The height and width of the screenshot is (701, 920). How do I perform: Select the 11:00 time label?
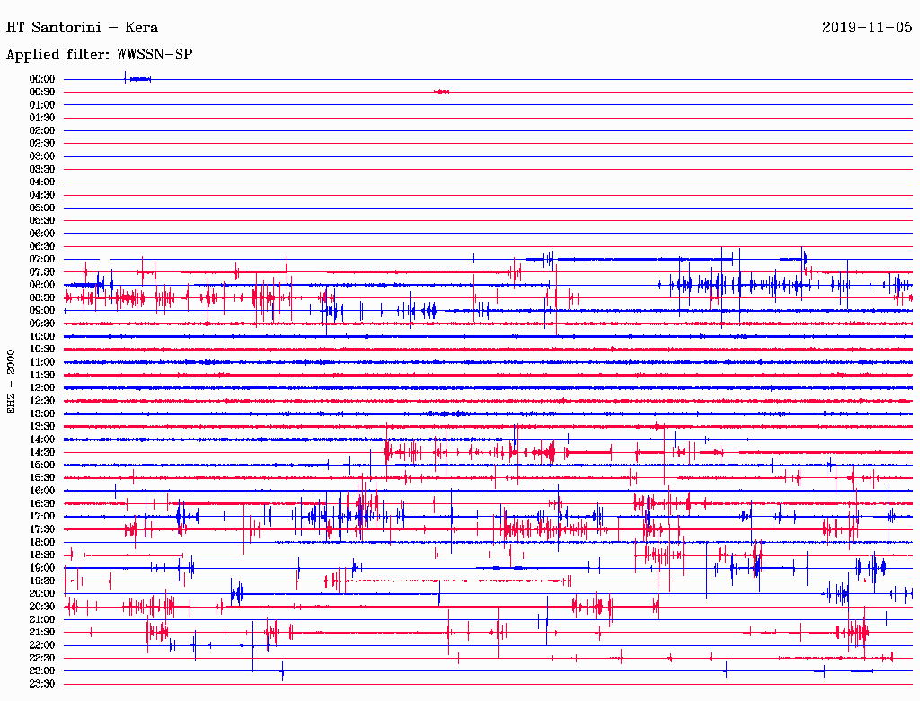click(x=41, y=362)
